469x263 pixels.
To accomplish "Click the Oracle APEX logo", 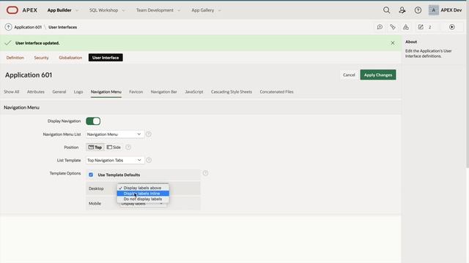I will click(21, 10).
